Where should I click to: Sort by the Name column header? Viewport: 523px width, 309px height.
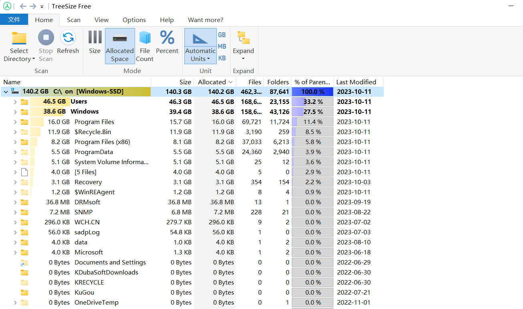[75, 82]
